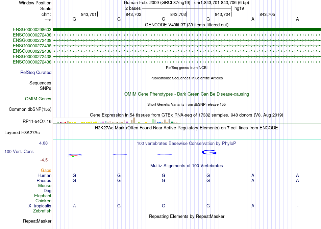
Task: Click the OMIM Genes track label
Action: point(38,99)
